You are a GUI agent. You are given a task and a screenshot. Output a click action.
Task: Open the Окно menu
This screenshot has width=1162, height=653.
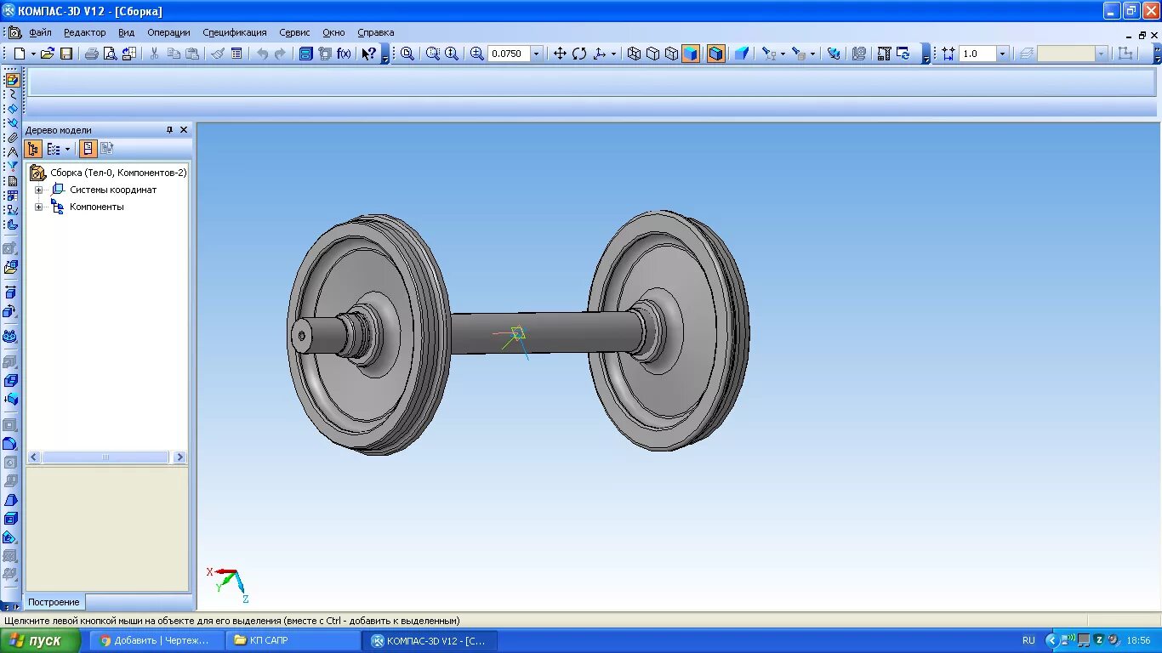coord(333,32)
